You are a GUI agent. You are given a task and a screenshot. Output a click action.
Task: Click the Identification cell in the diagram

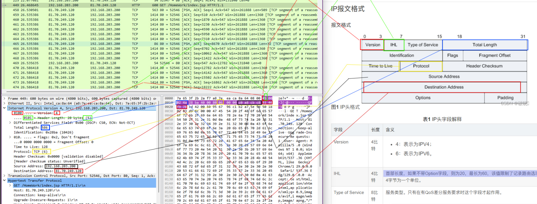point(402,56)
